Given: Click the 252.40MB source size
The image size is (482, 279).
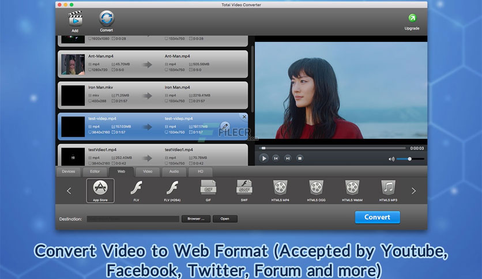Looking at the screenshot, I should pos(123,157).
